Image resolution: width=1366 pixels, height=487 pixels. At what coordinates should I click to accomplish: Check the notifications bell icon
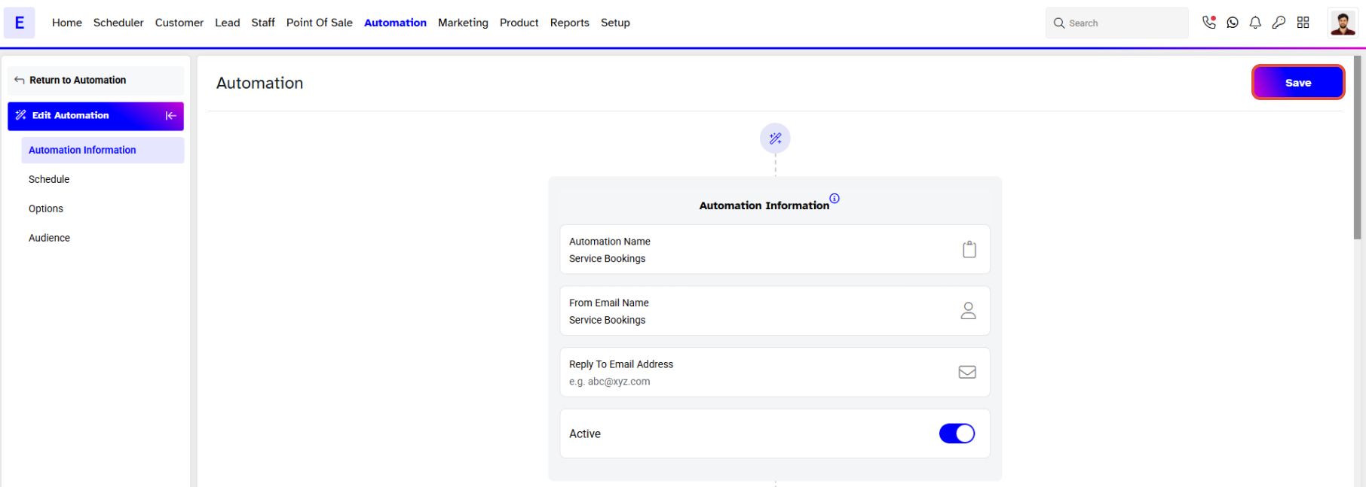point(1255,23)
